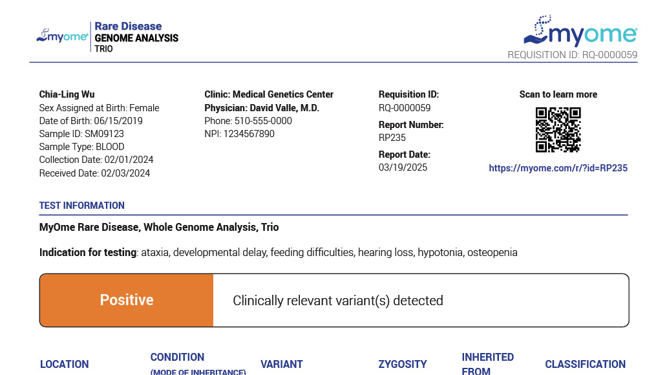Select the LOCATION column header
Viewport: 667px width, 375px height.
coord(65,364)
